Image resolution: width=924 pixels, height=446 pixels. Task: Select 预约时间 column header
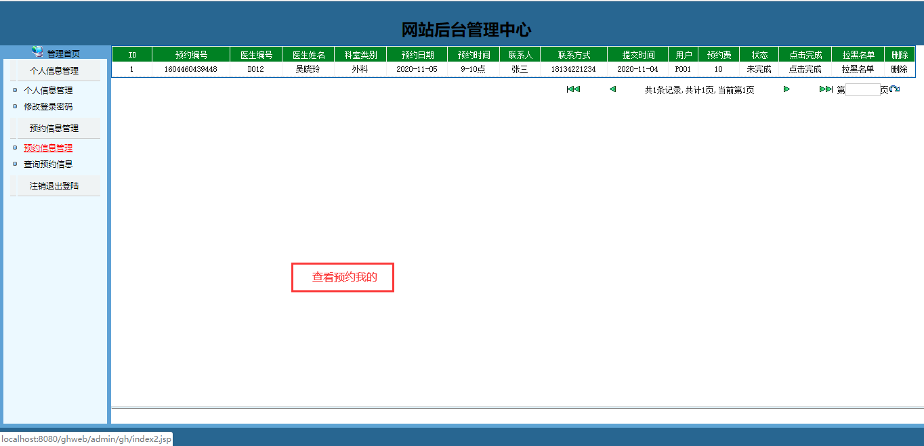[x=474, y=55]
